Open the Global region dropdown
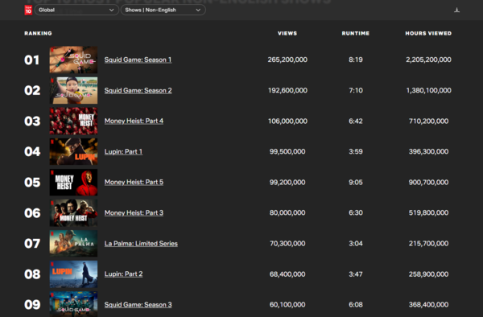Image resolution: width=483 pixels, height=317 pixels. click(76, 10)
